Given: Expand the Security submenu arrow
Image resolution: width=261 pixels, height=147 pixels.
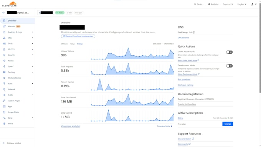Looking at the screenshot, I should 33,55.
